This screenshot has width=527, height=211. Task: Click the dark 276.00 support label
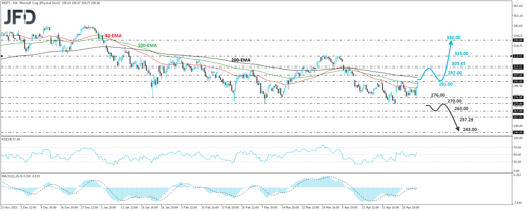point(438,95)
